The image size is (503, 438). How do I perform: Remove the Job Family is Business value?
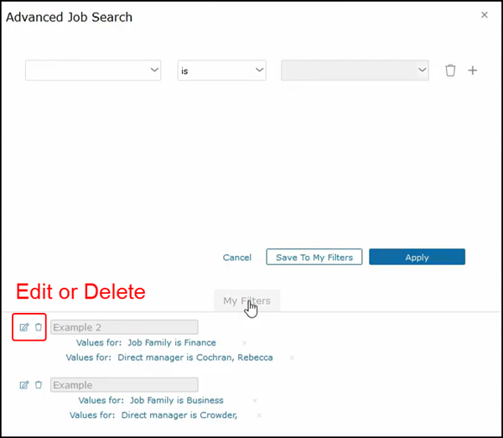255,401
